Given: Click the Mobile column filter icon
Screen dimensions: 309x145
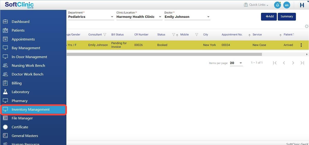Looking at the screenshot, I should 197,35.
